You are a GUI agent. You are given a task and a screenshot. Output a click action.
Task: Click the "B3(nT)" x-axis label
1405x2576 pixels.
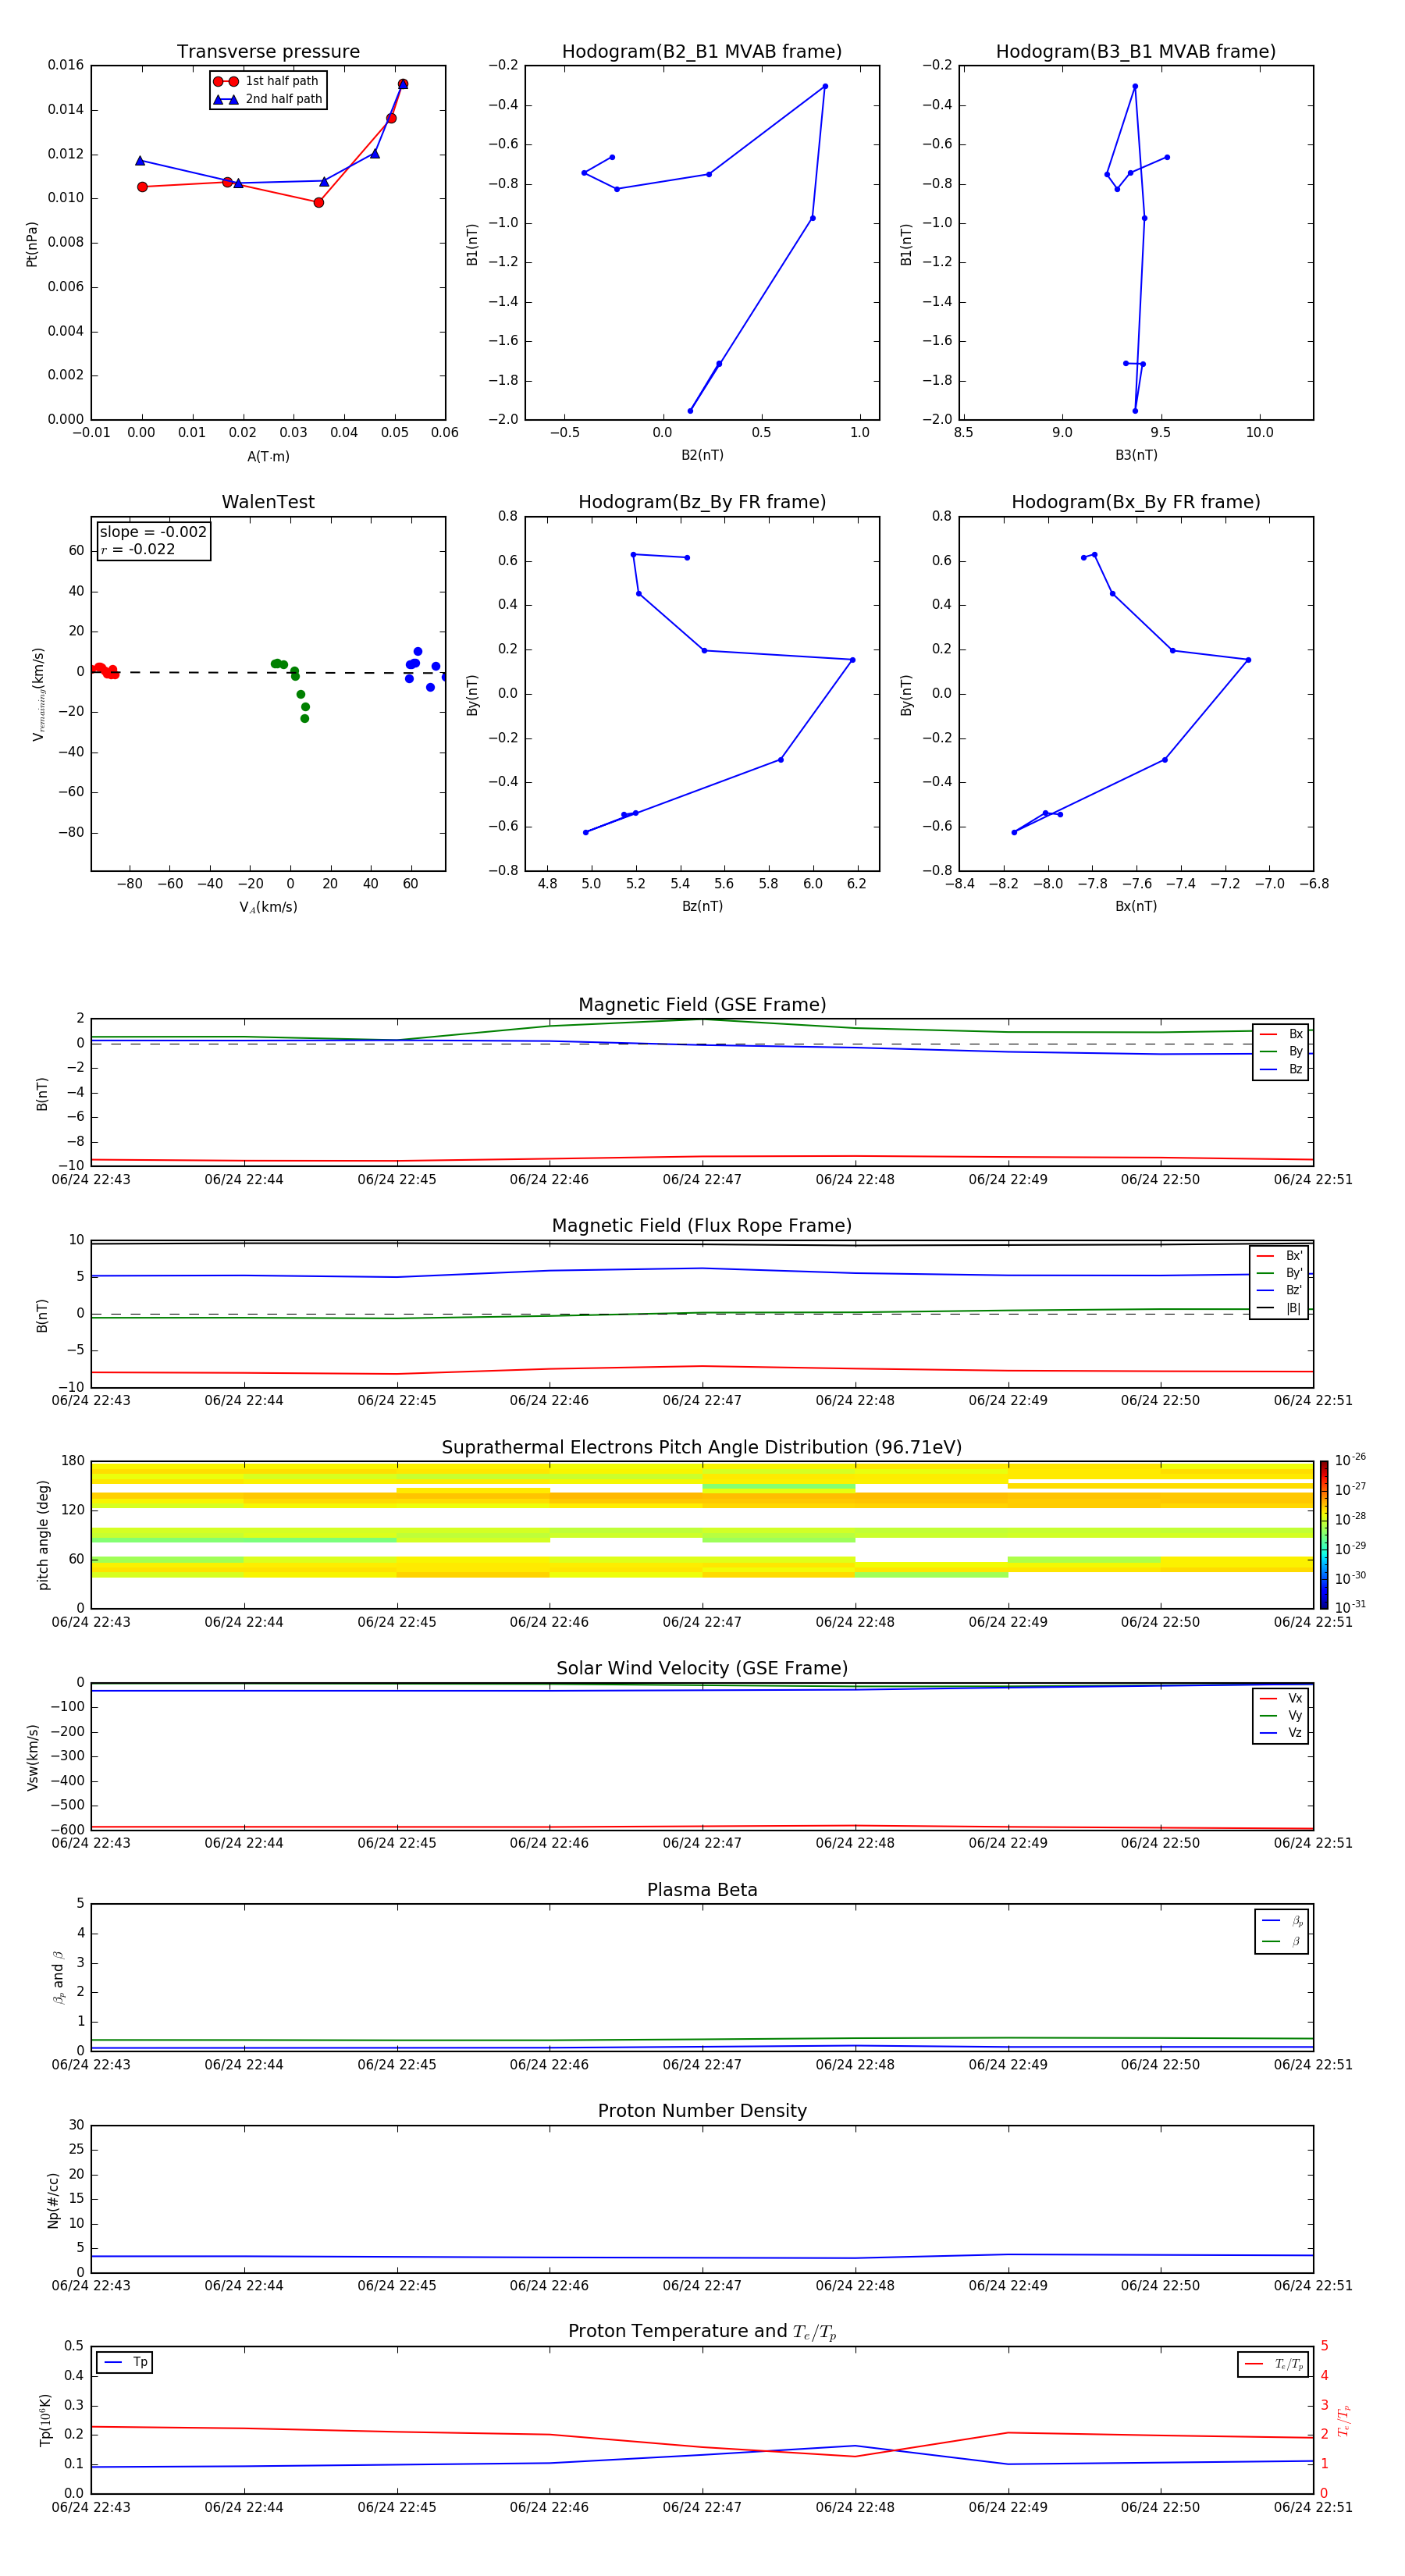[x=1136, y=455]
